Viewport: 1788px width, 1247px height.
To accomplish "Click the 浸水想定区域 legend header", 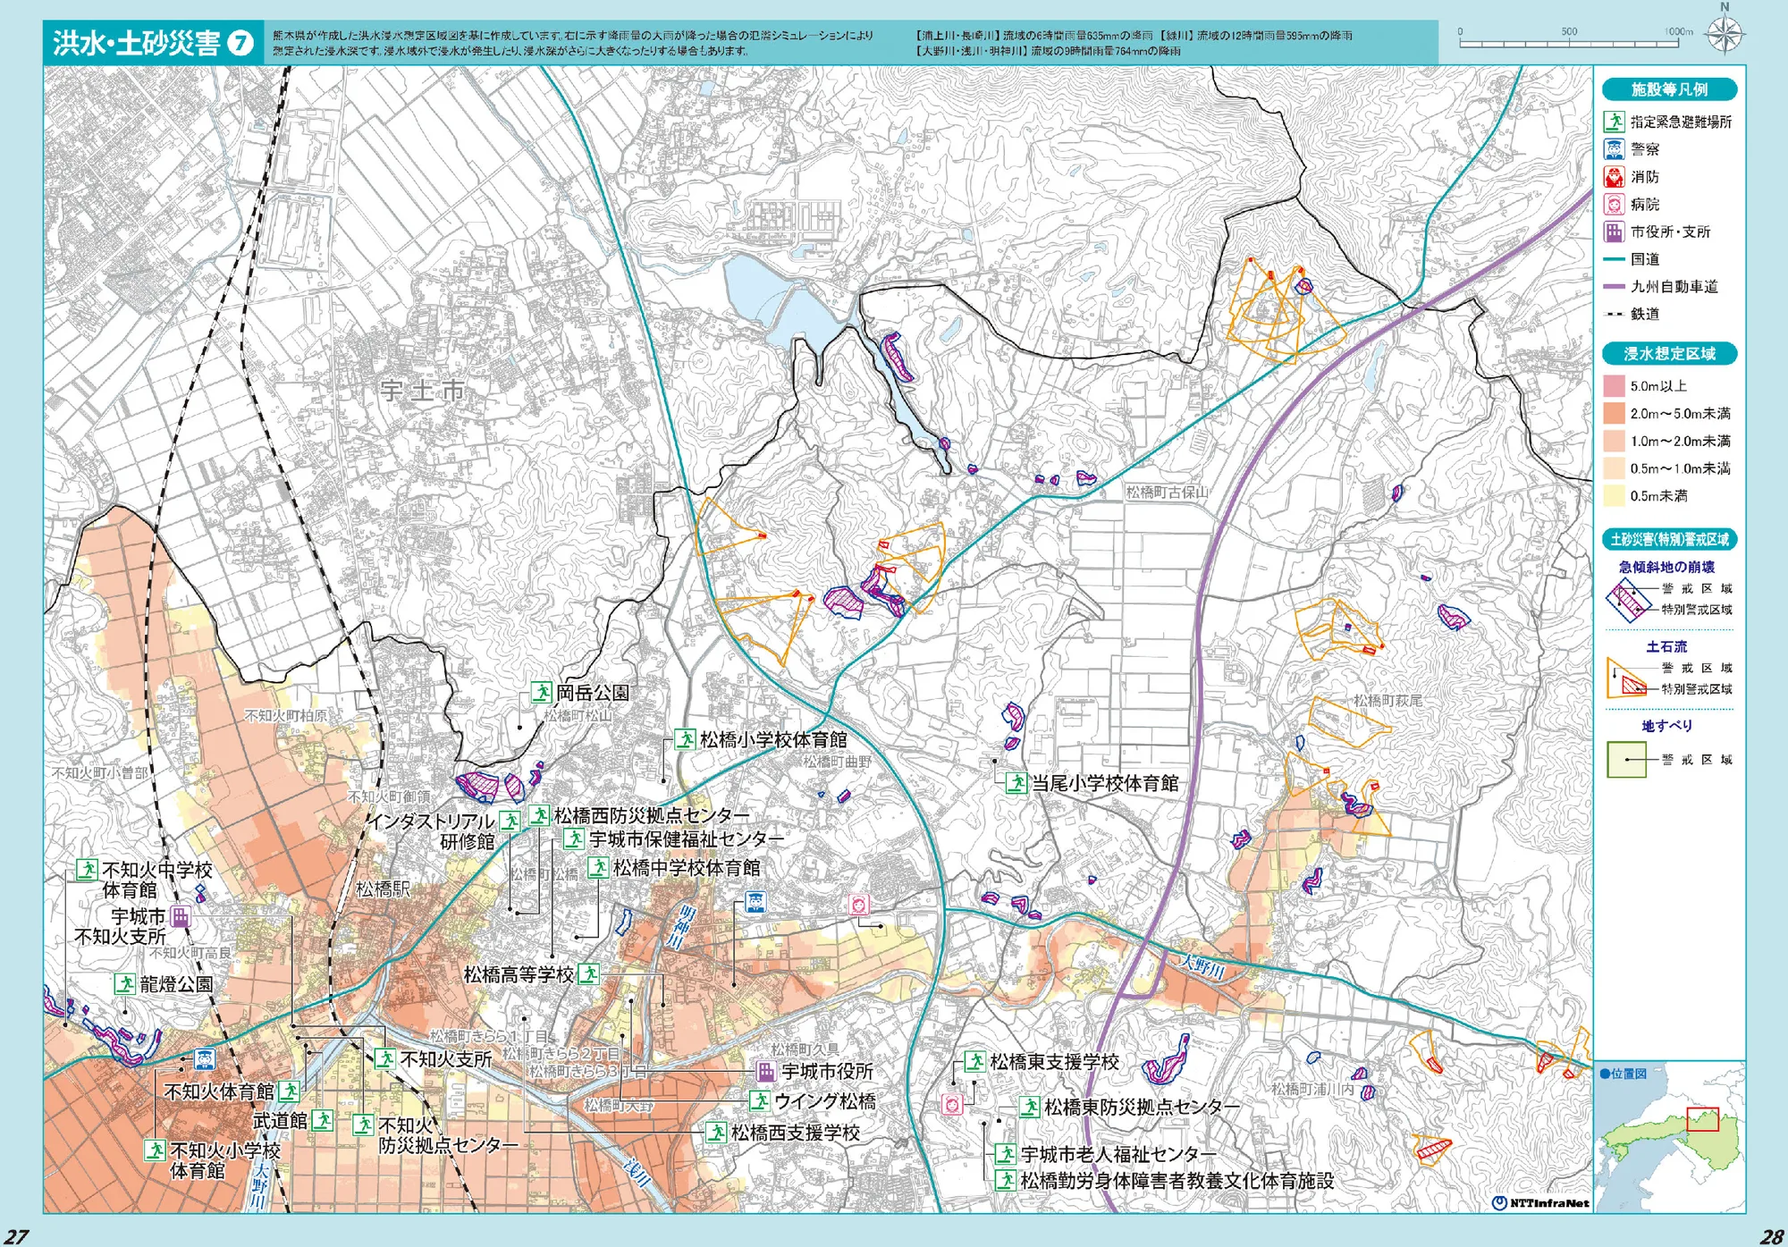I will point(1669,354).
